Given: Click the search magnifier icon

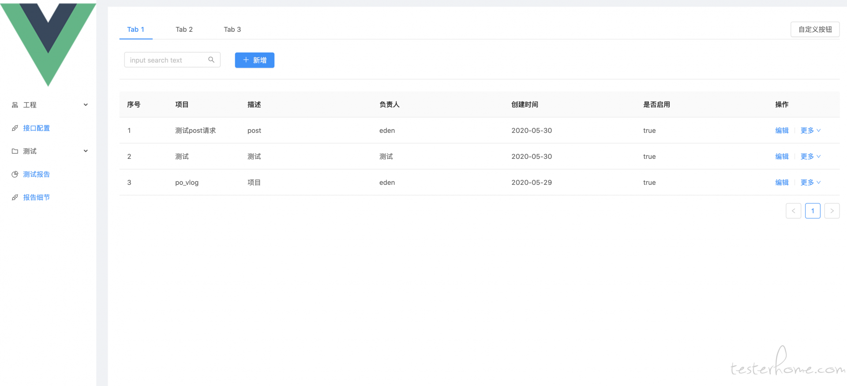Looking at the screenshot, I should (211, 60).
